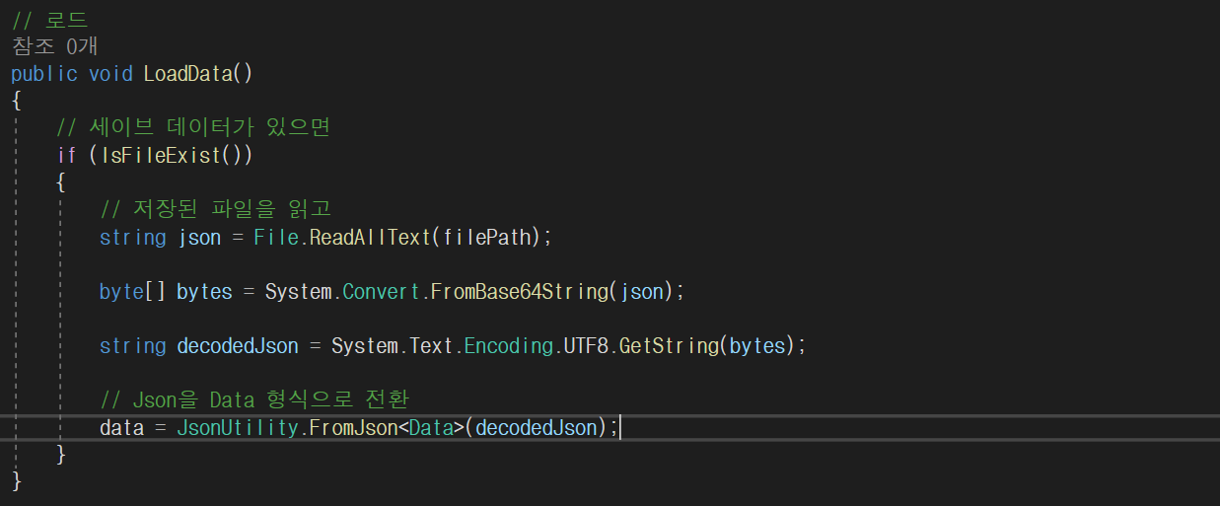
Task: Click the '// 세이브 데이터가 있으면' comment
Action: tap(193, 127)
